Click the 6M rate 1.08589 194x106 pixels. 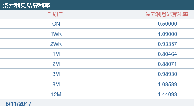[167, 85]
